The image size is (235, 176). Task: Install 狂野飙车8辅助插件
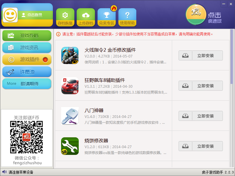(201, 86)
